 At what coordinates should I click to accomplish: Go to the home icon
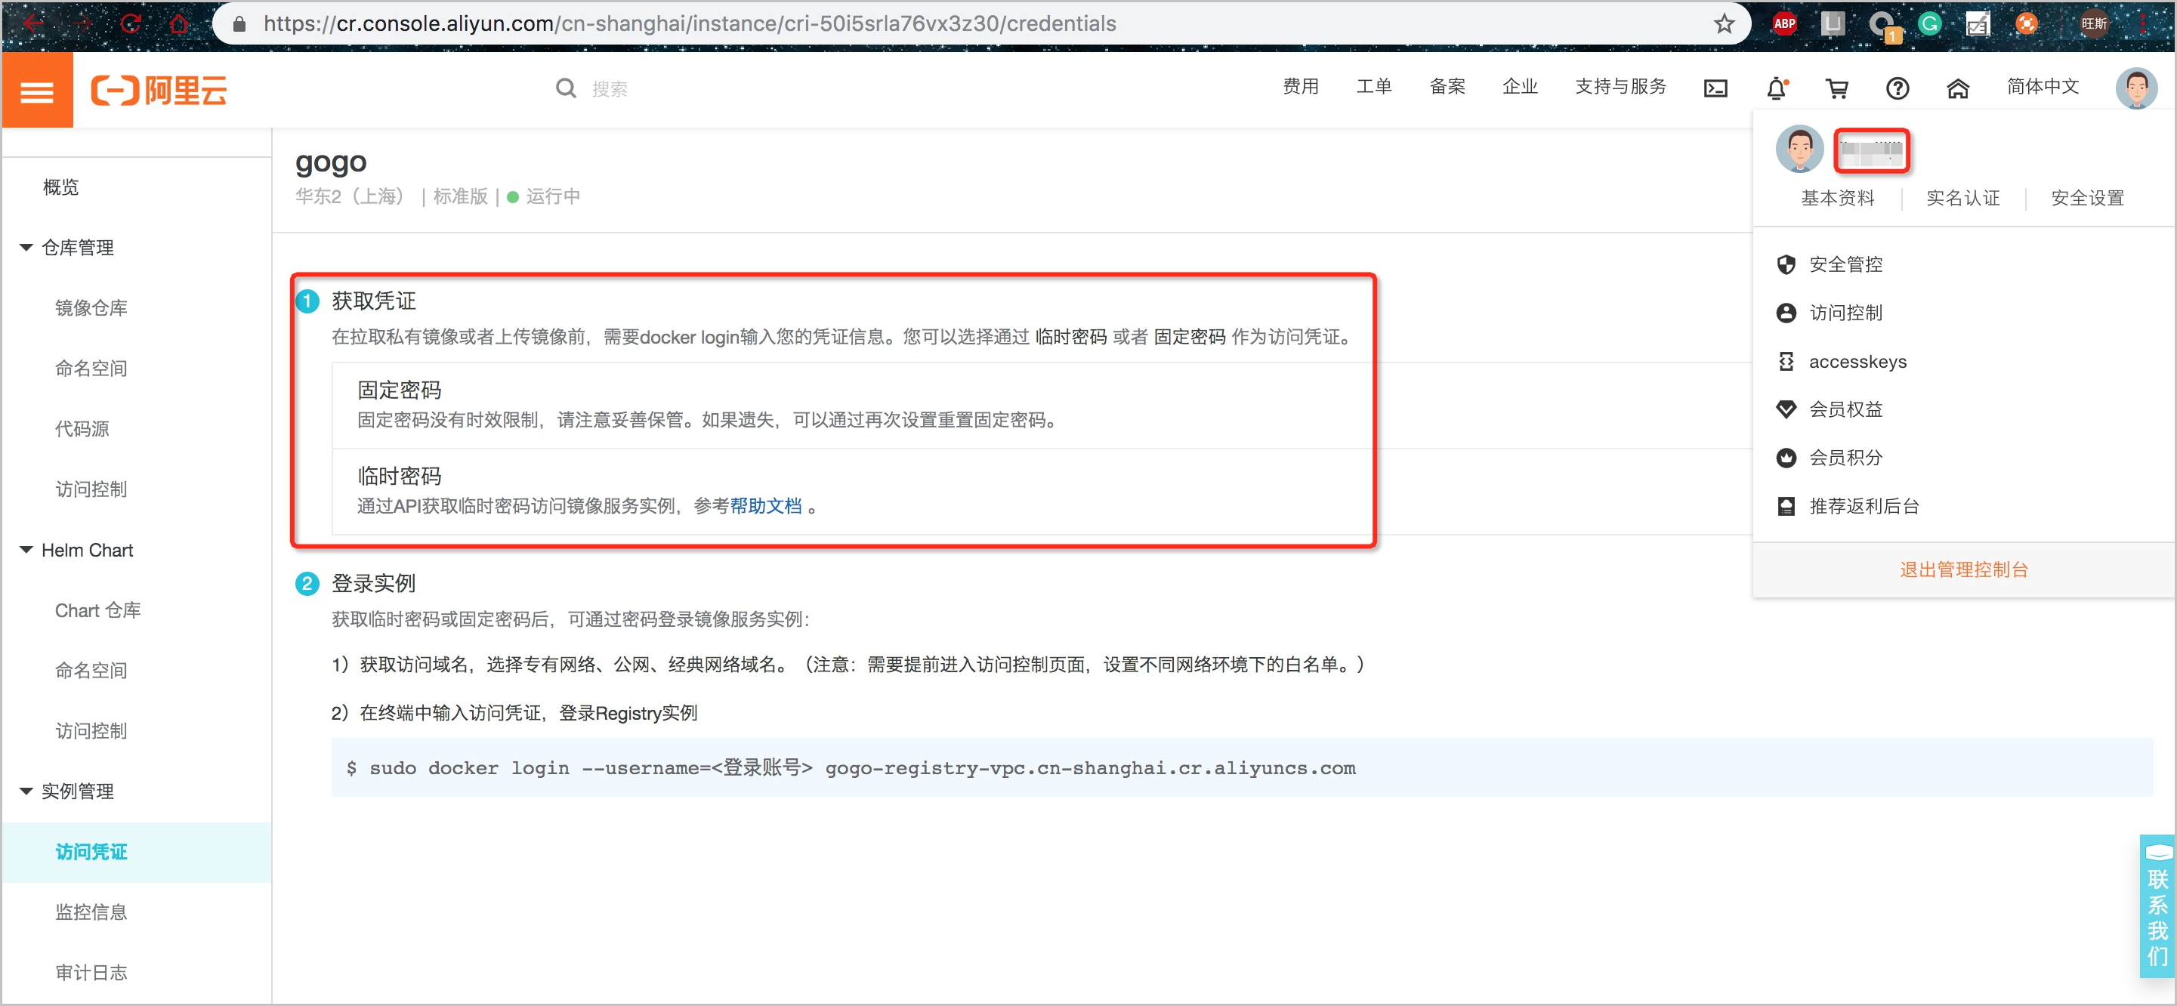point(1957,88)
